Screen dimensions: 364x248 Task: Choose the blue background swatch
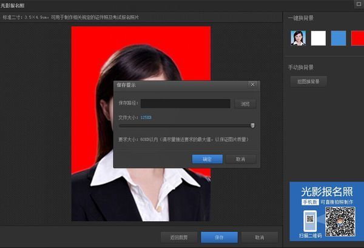coord(339,38)
